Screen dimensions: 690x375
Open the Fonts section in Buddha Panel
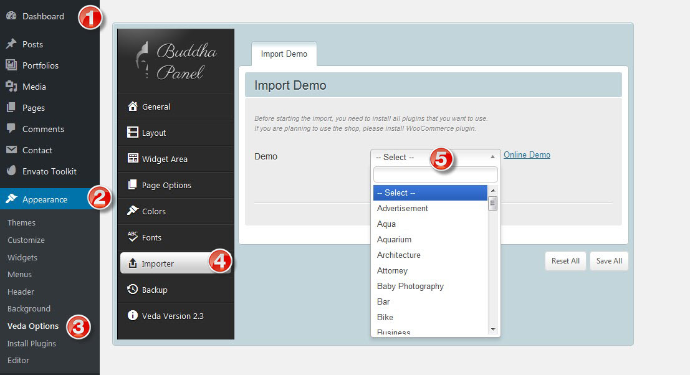pyautogui.click(x=176, y=237)
